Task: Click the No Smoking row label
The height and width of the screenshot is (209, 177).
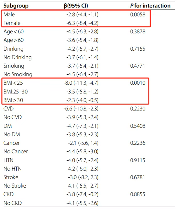Action: click(x=18, y=74)
